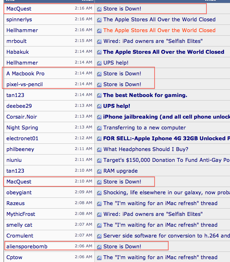Viewport: 230px width, 262px height.
Task: Open obeygiant user profile link
Action: (19, 193)
